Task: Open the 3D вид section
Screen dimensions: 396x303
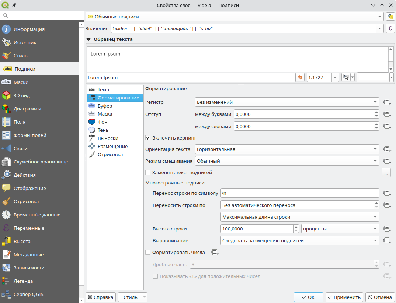Action: [x=40, y=95]
